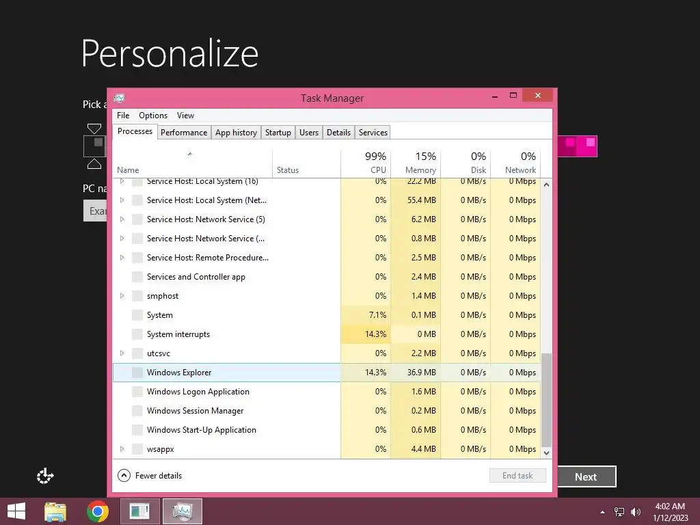
Task: Click the Windows Explorer process icon
Action: click(x=137, y=373)
